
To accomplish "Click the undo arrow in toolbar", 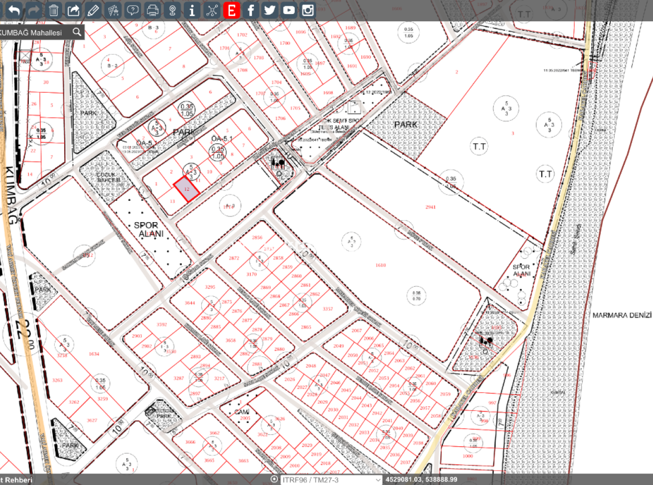I will 15,10.
